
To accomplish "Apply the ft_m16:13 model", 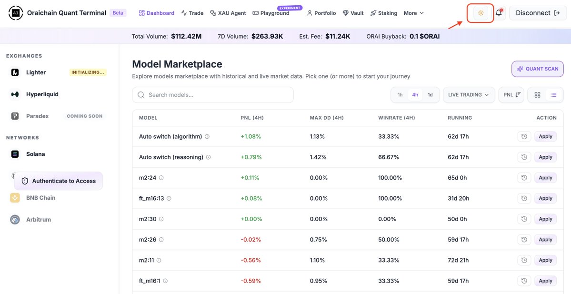I will (x=545, y=199).
